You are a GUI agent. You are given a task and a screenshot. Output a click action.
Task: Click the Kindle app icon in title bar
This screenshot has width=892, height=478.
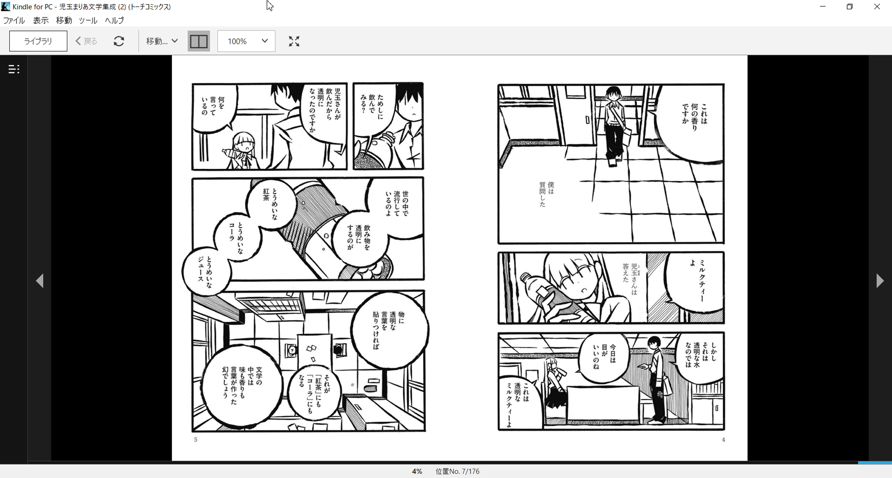(x=6, y=7)
